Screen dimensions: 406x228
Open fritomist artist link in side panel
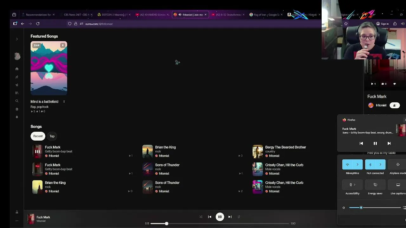coord(381,105)
